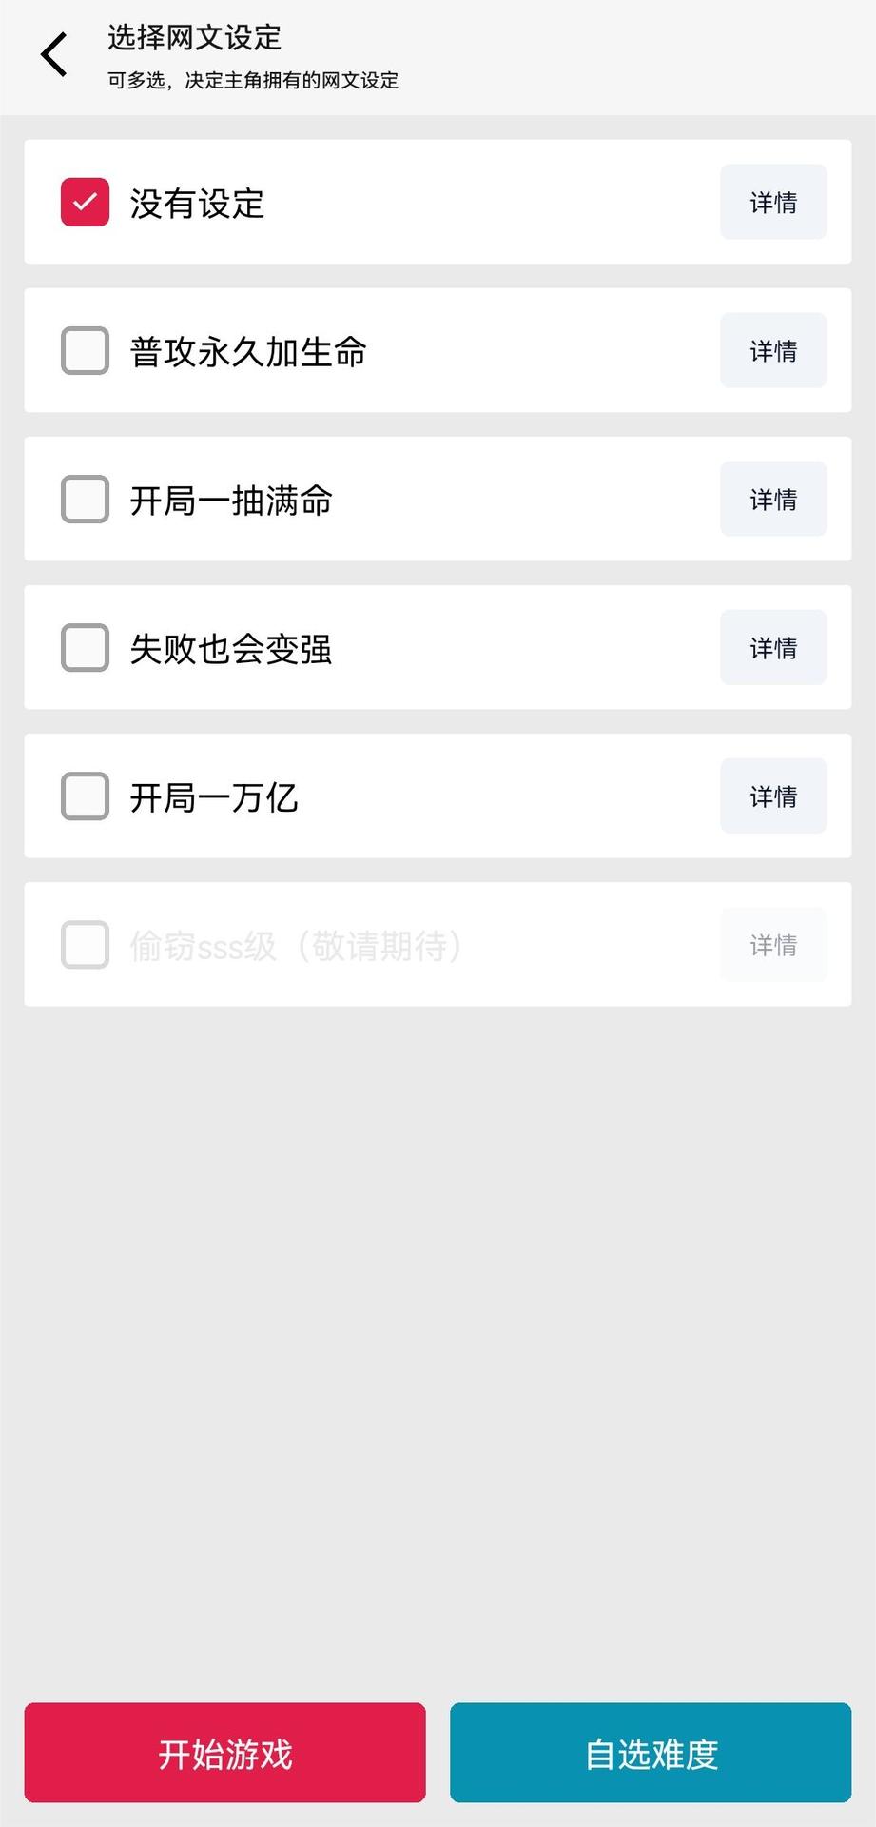
Task: Tick the 开局一万亿 checkbox
Action: (85, 796)
